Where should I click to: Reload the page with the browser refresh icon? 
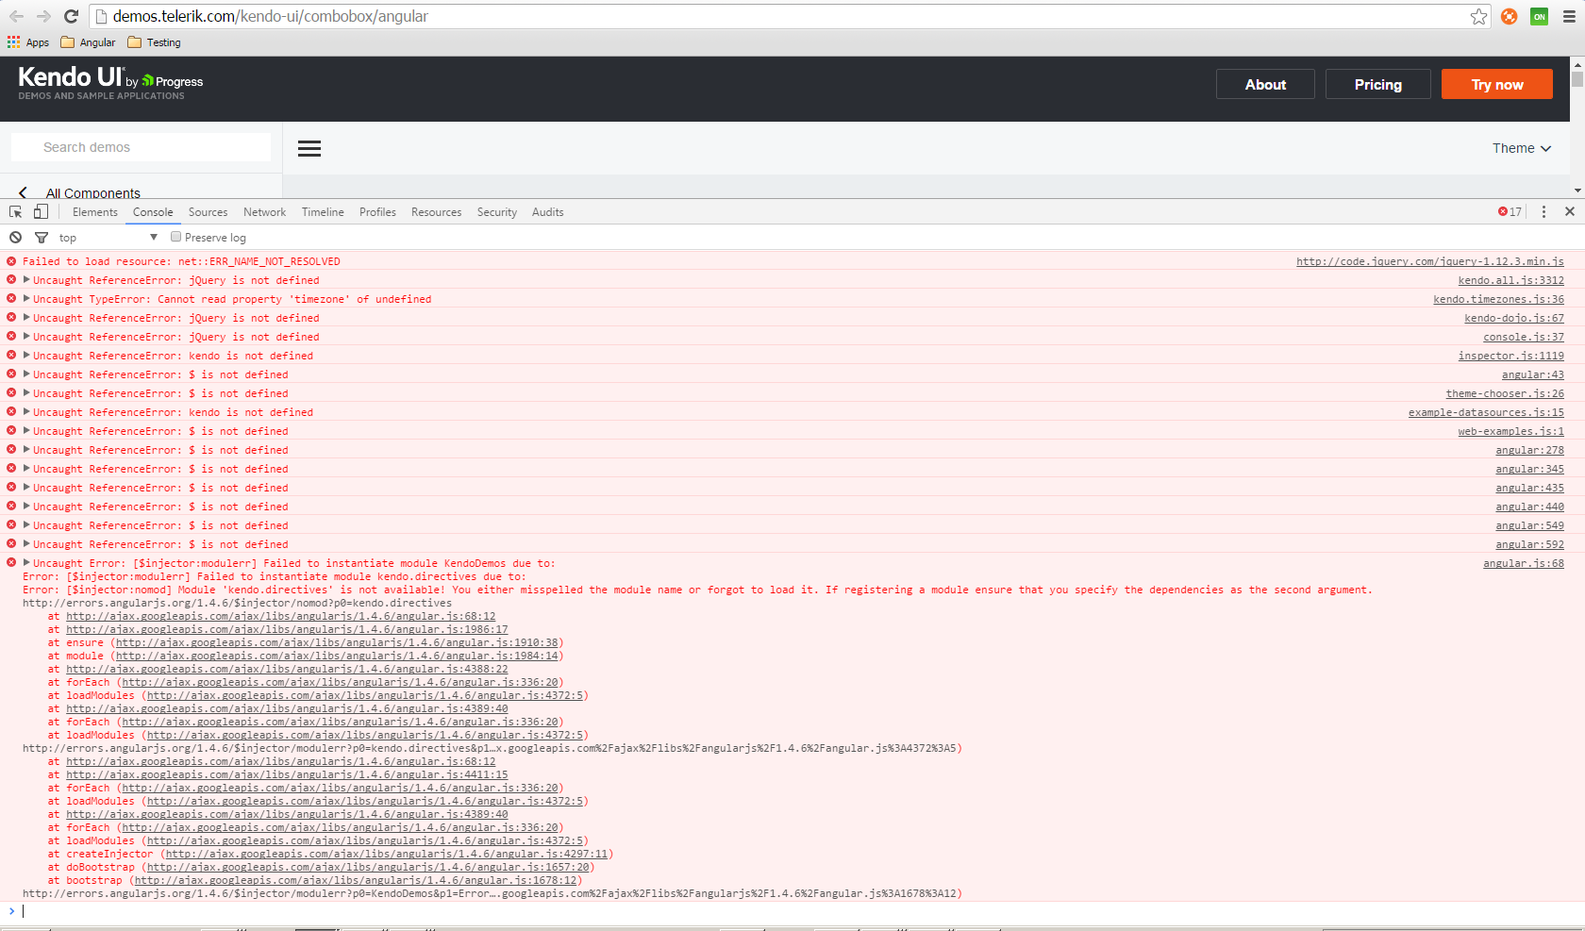pyautogui.click(x=71, y=16)
